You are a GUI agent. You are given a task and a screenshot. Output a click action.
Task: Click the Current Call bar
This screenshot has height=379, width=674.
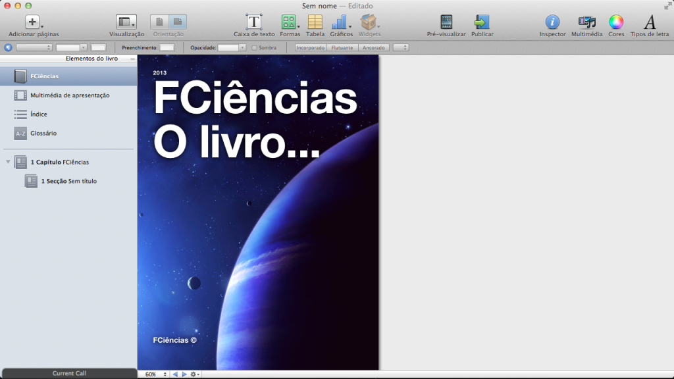69,374
